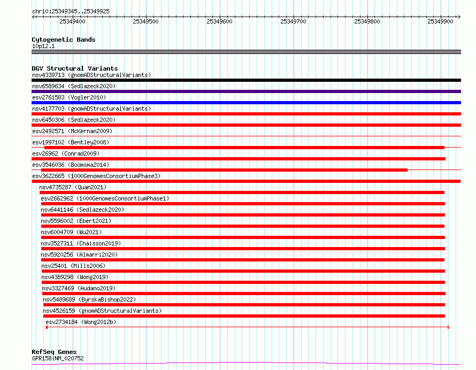476x370 pixels.
Task: Click the nsv4339713 gnomADStructuralVariants label
Action: [91, 75]
